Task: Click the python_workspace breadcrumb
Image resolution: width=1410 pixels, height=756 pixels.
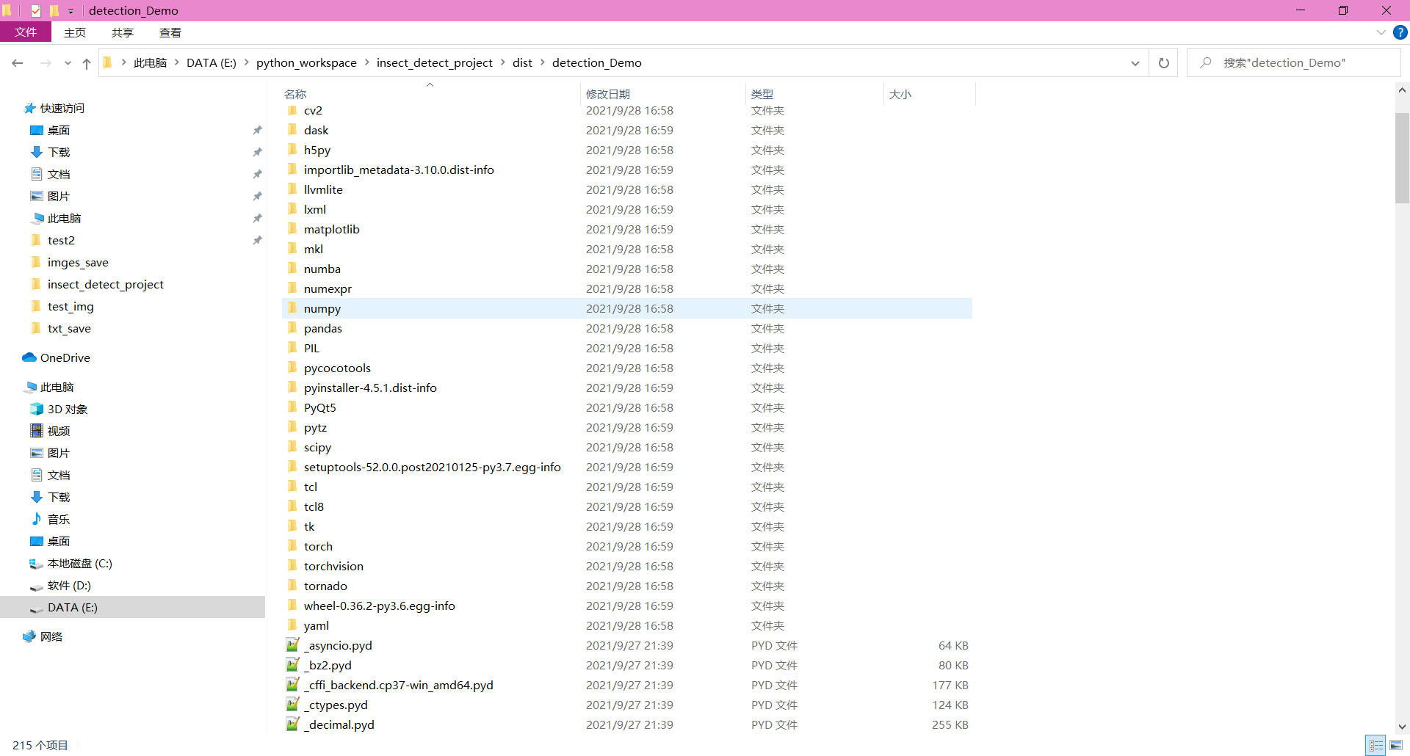Action: tap(306, 63)
